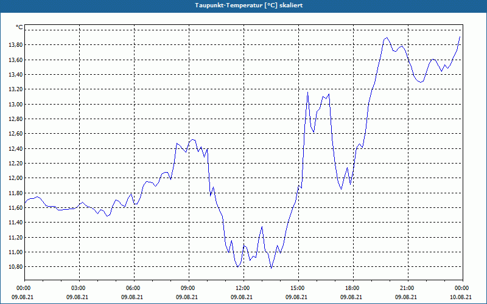Click the 12,20 y-axis label

tap(16, 163)
